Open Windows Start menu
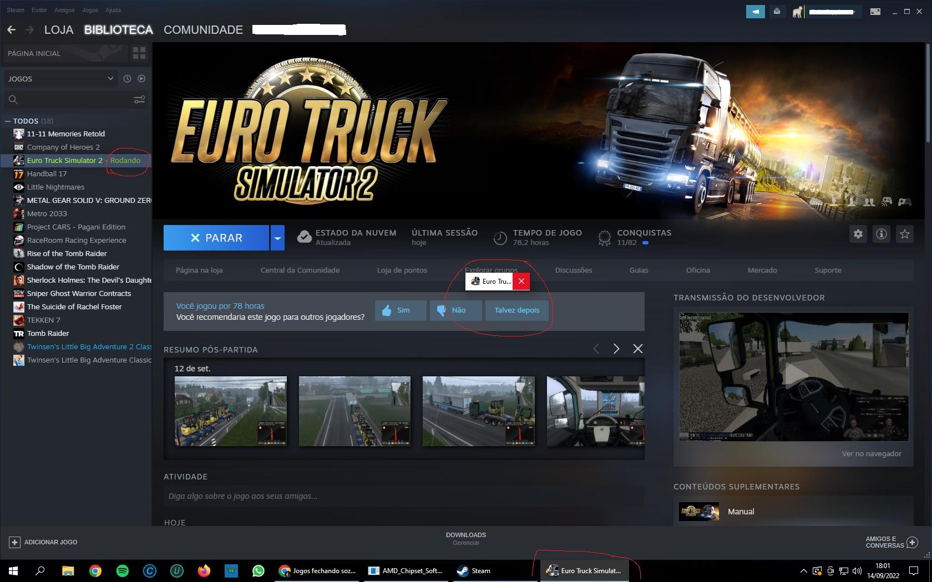 pos(13,570)
